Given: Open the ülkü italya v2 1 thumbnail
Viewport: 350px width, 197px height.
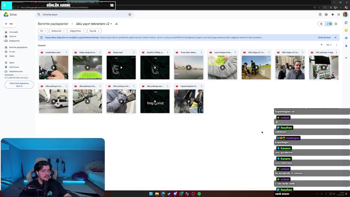Looking at the screenshot, I should click(x=256, y=68).
